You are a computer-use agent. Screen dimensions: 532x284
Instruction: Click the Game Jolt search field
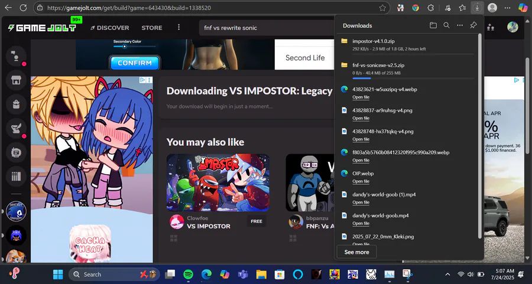(x=267, y=28)
